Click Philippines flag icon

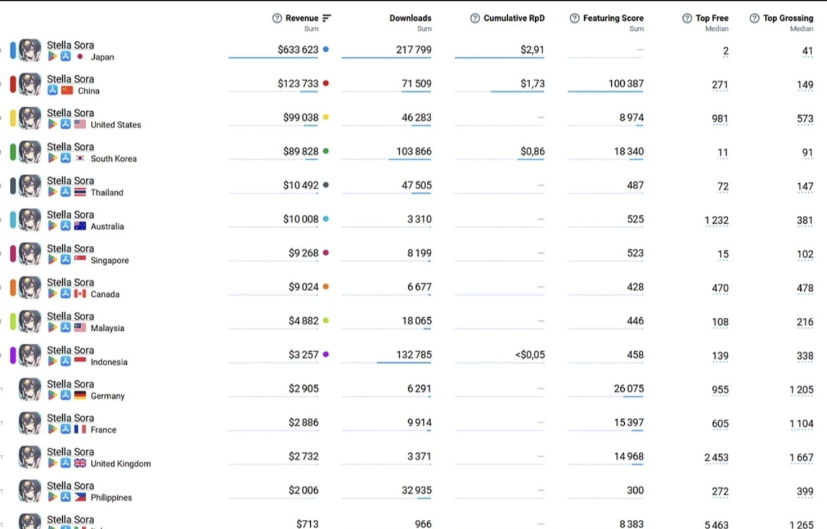(80, 498)
